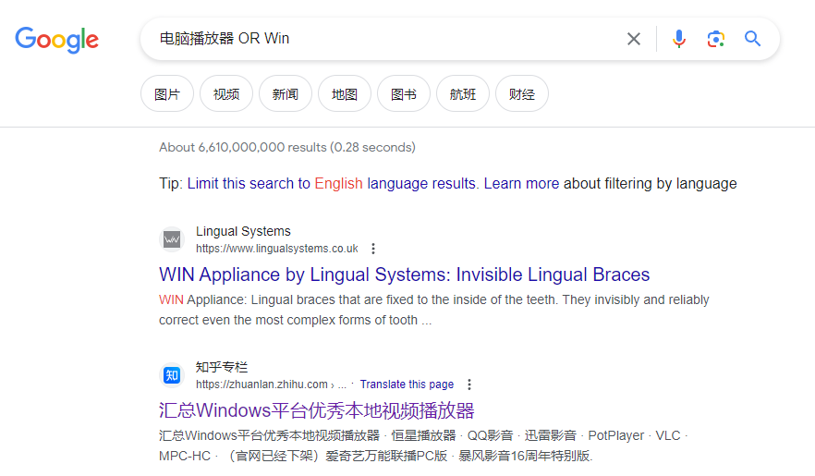Switch to 新闻 news tab
The width and height of the screenshot is (815, 476).
(286, 93)
